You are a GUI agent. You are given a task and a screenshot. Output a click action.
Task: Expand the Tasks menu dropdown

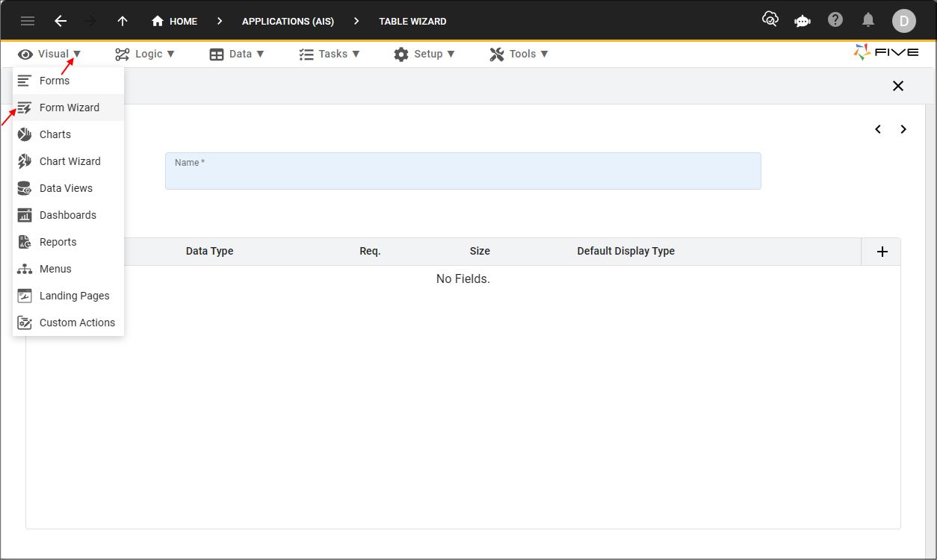330,54
